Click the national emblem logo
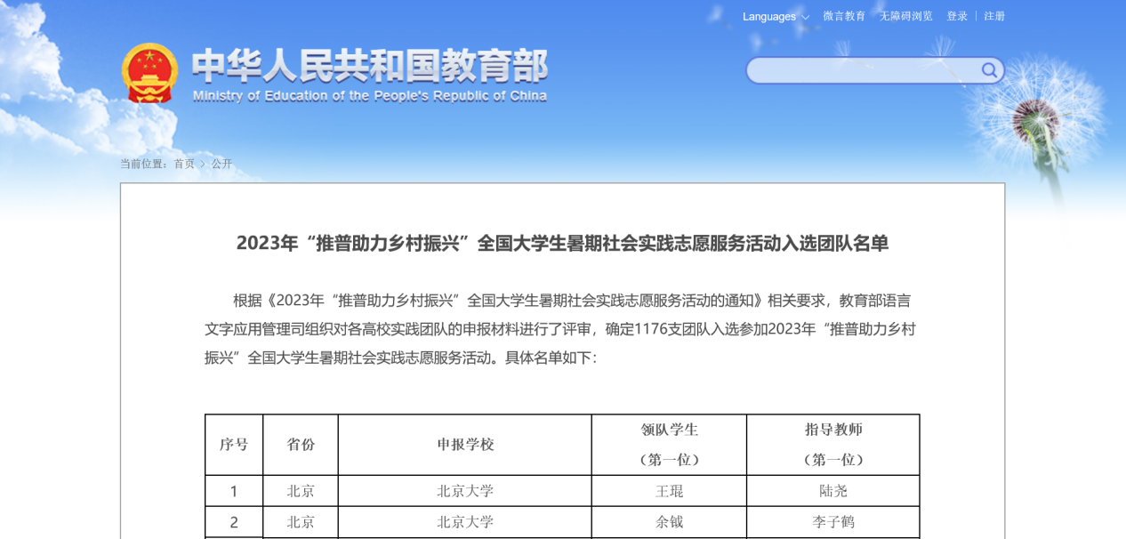Viewport: 1126px width, 539px height. (x=149, y=72)
